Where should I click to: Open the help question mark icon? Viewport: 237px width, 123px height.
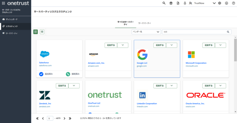233,3
